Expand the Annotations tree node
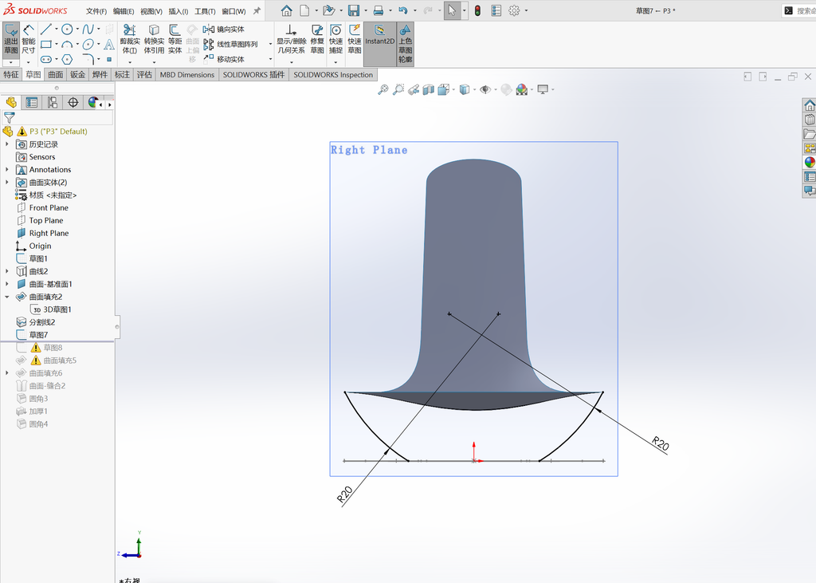The image size is (816, 583). click(x=6, y=169)
